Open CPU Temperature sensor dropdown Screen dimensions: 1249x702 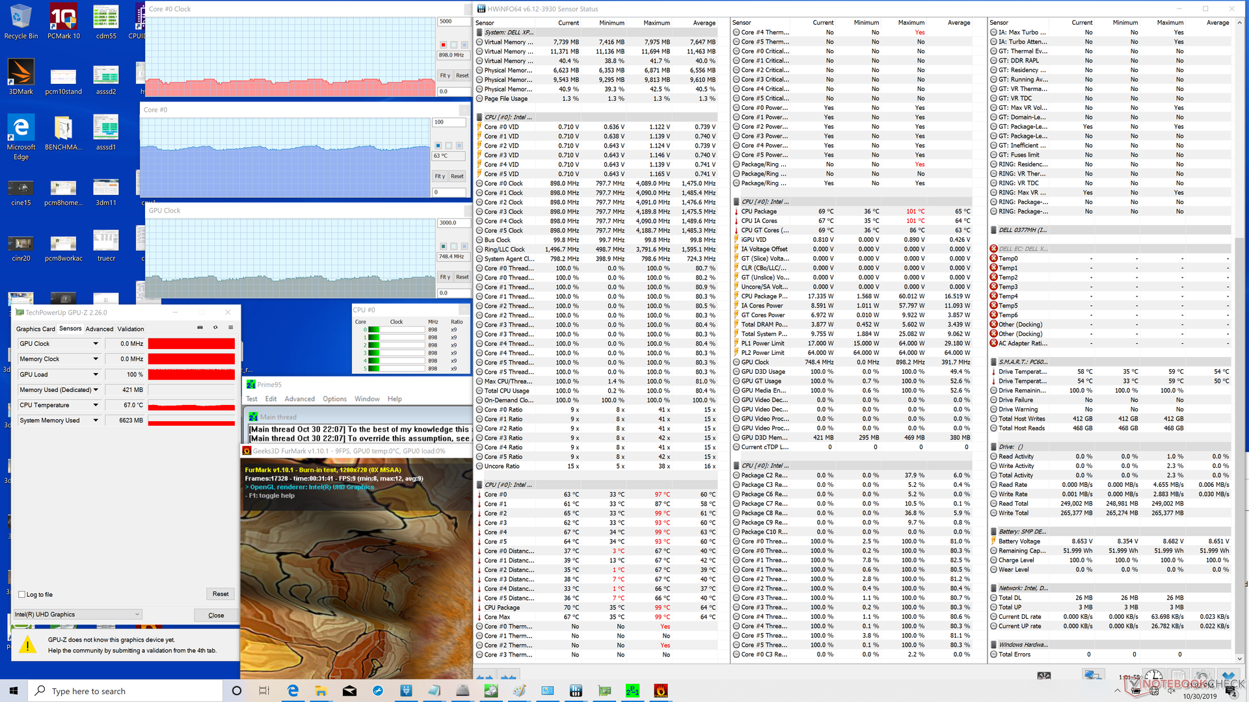[x=96, y=405]
